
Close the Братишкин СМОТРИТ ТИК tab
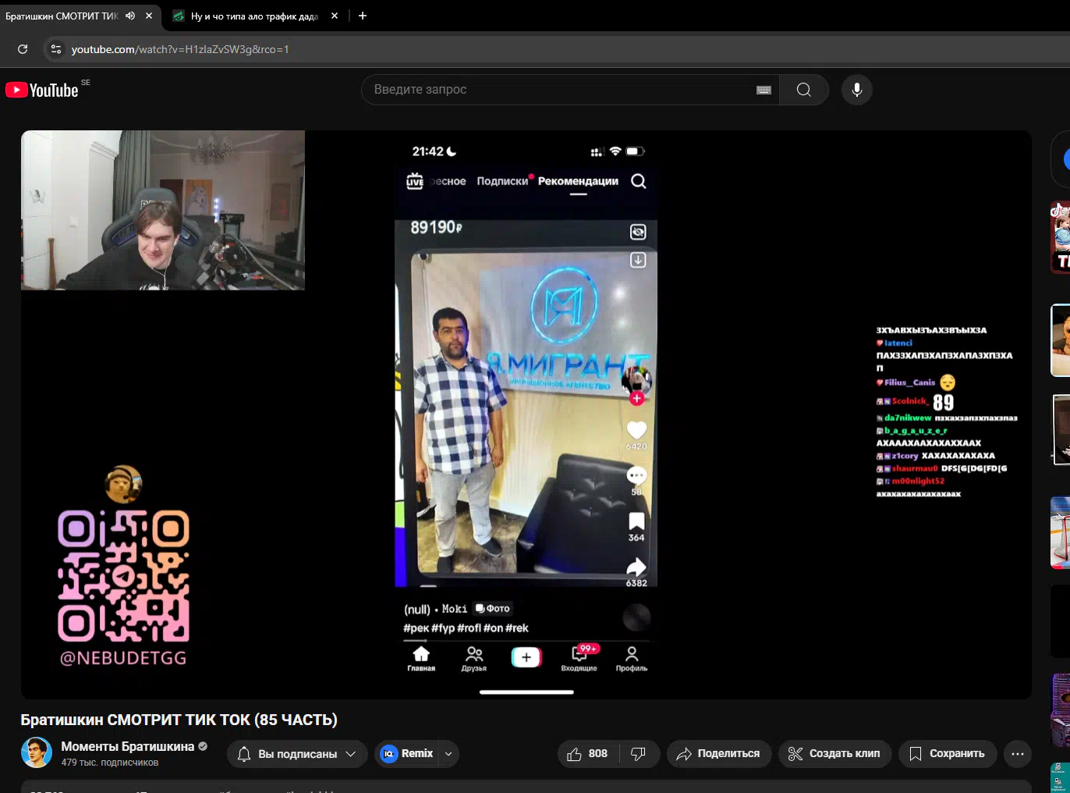149,16
